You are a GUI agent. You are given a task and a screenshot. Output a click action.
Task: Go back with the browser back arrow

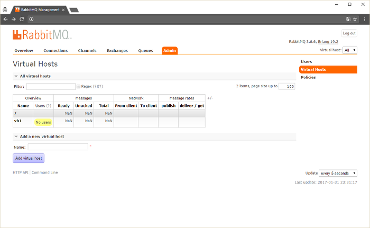[x=5, y=19]
